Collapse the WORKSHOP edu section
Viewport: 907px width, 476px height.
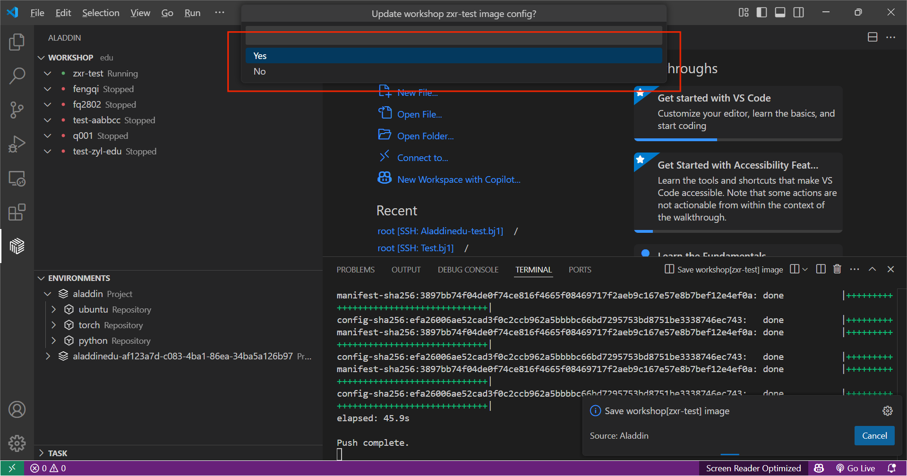[x=41, y=57]
